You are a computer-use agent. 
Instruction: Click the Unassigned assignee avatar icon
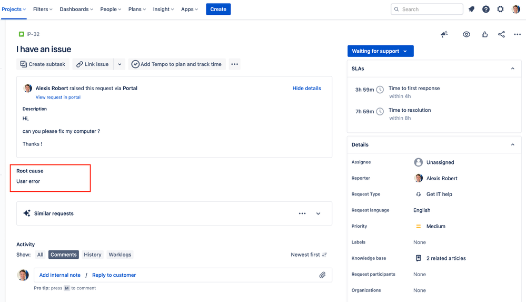point(418,162)
